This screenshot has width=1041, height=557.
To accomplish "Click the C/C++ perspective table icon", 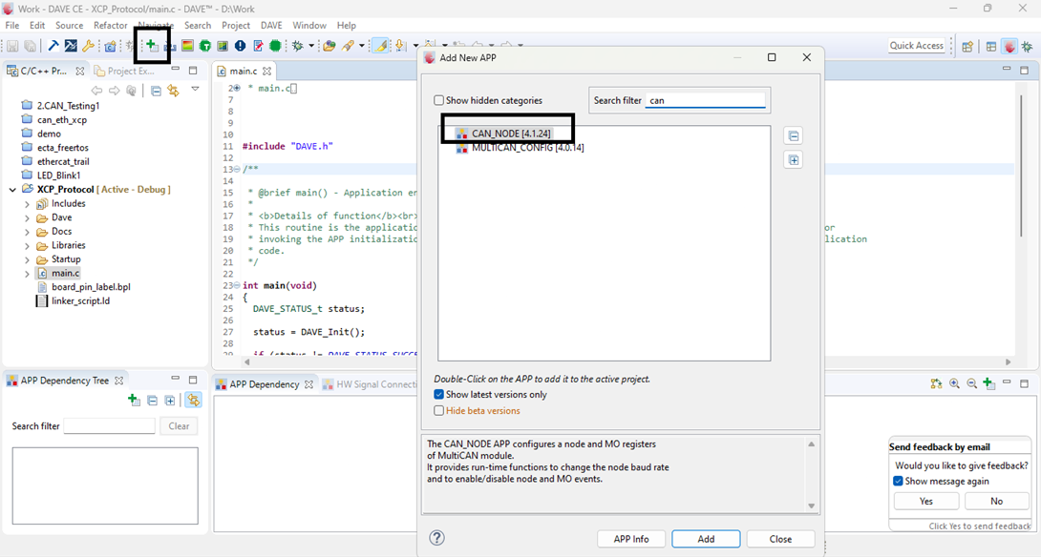I will pyautogui.click(x=991, y=47).
